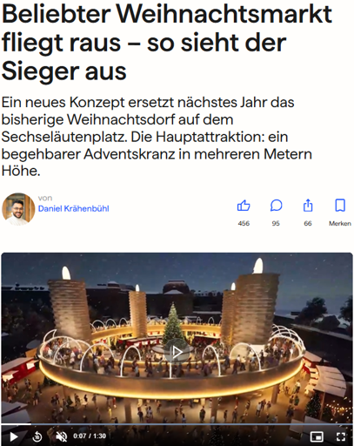The height and width of the screenshot is (446, 354).
Task: Rewind the video by 10 seconds
Action: [x=37, y=436]
